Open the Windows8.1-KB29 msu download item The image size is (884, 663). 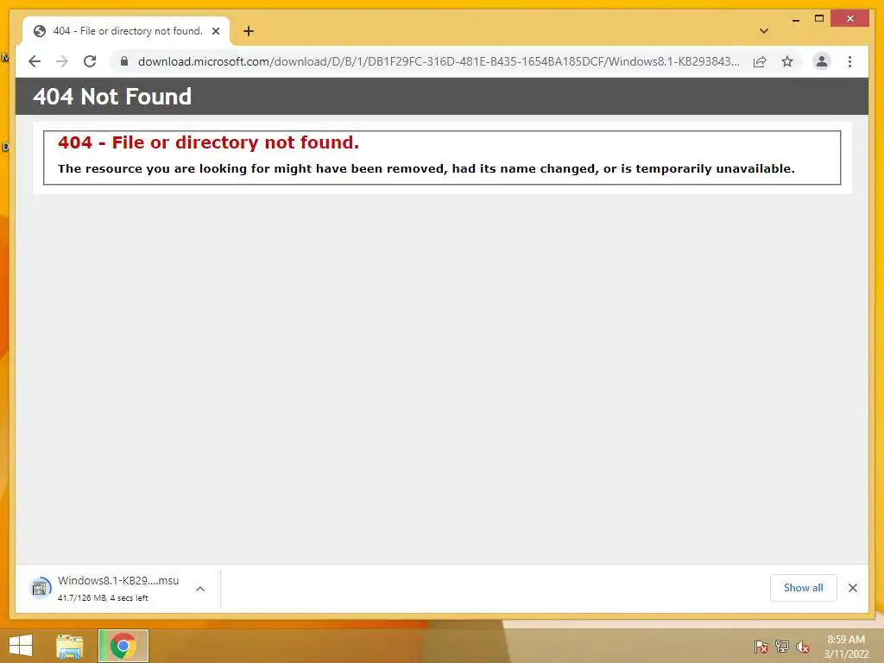pos(118,589)
